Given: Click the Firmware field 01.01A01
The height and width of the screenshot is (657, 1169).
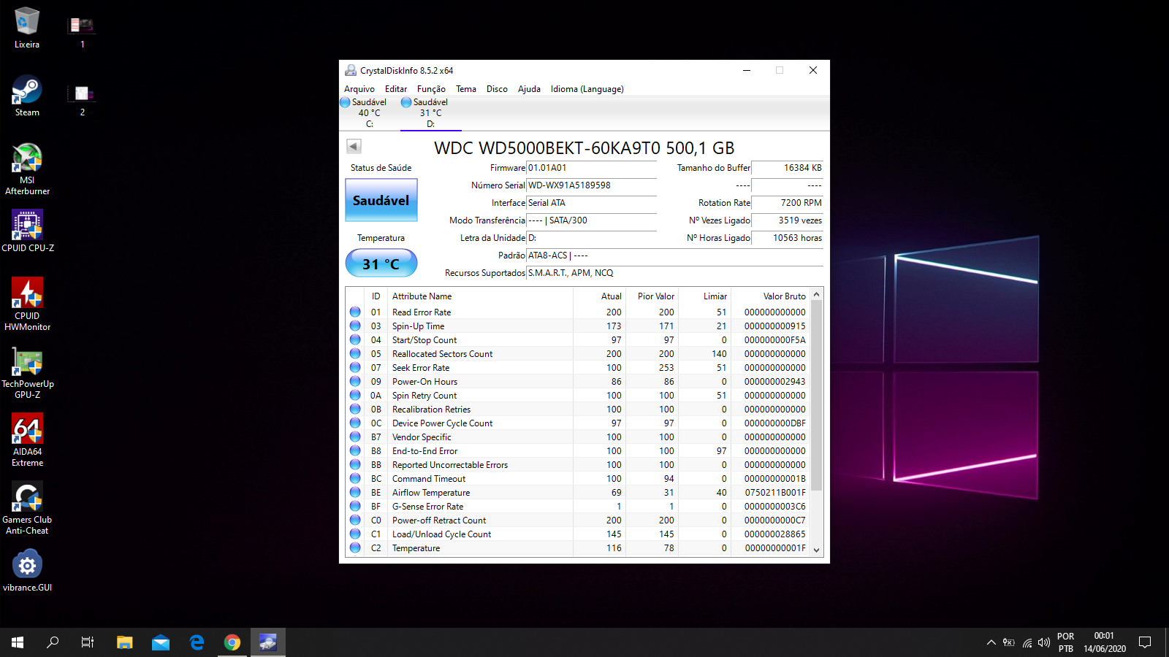Looking at the screenshot, I should click(x=592, y=168).
